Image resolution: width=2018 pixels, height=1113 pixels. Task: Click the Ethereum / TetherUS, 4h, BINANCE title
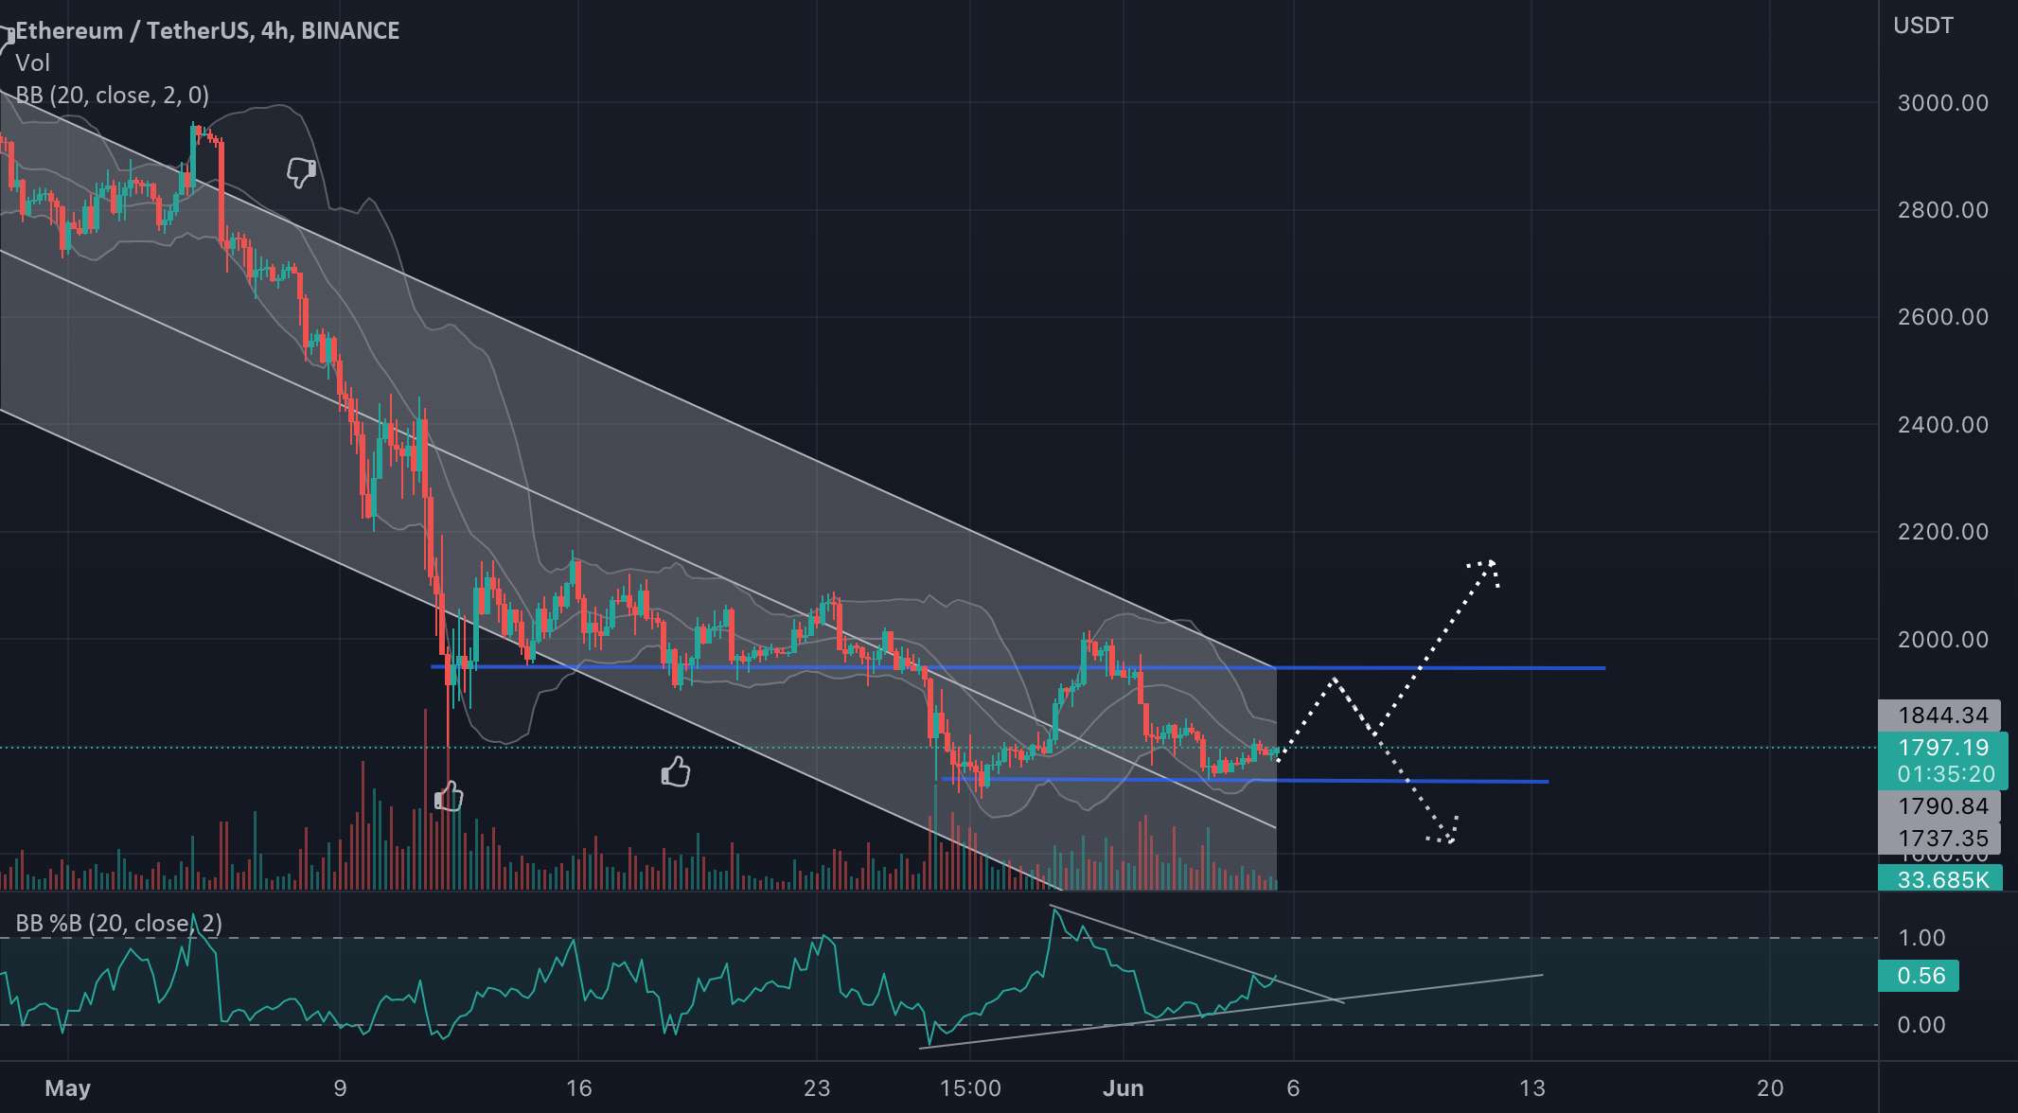[x=208, y=30]
